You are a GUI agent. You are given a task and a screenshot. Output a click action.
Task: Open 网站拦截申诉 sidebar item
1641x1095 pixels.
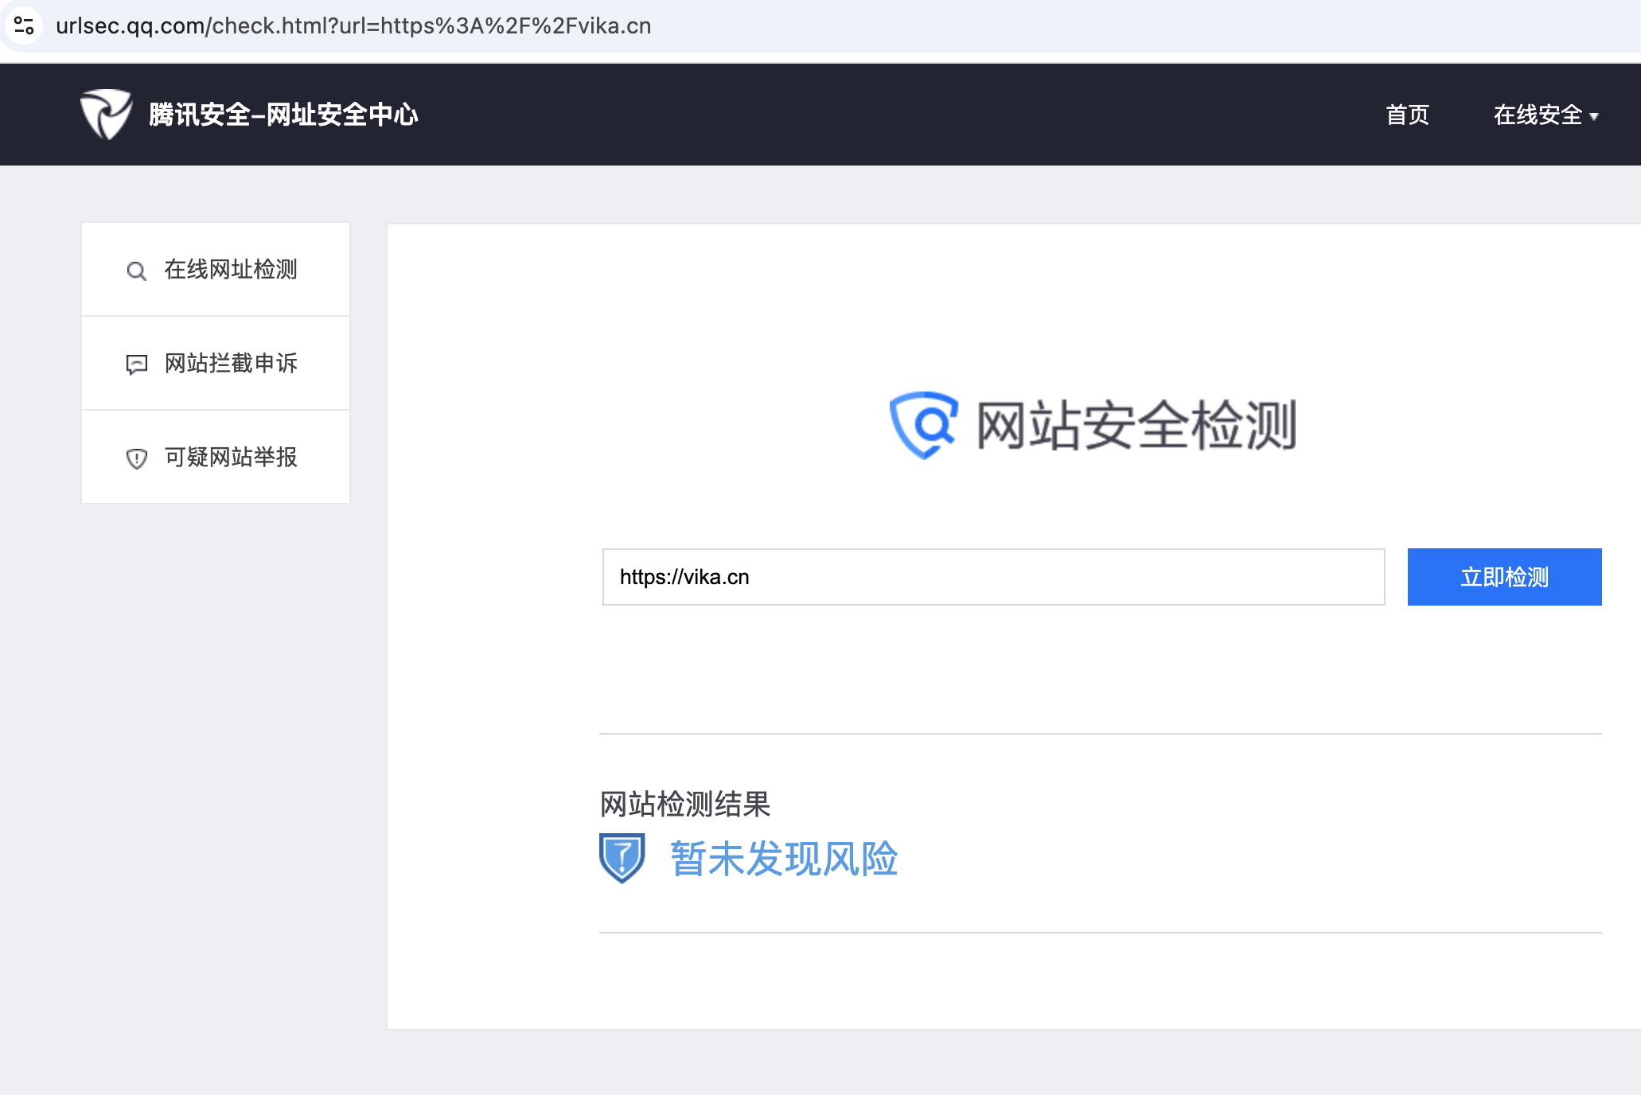tap(231, 364)
